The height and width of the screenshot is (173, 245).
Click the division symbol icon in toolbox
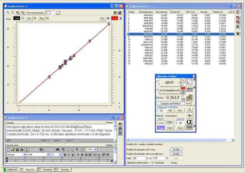[189, 116]
